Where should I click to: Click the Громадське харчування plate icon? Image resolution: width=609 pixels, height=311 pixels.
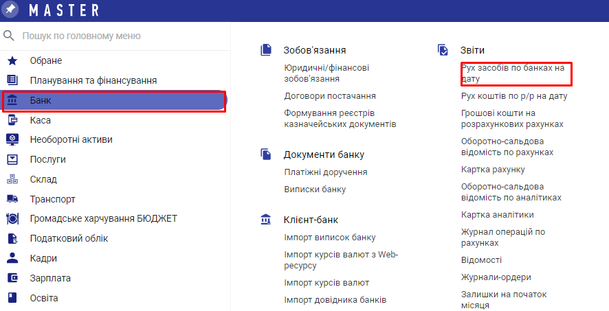coord(12,219)
